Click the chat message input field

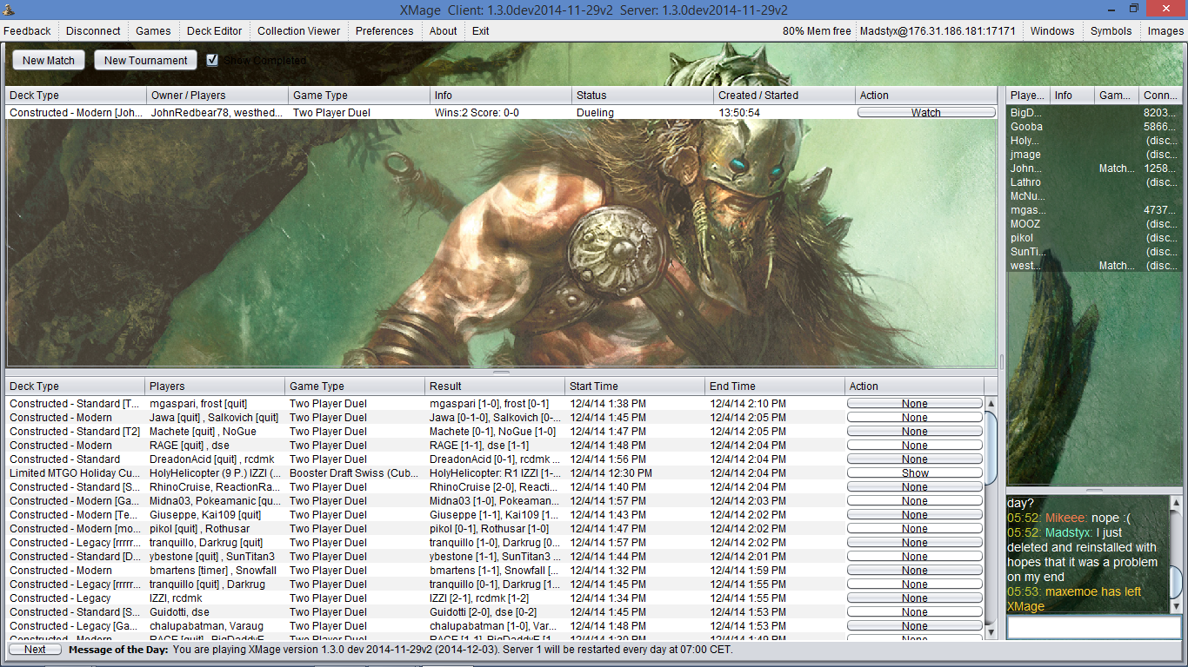point(1093,627)
